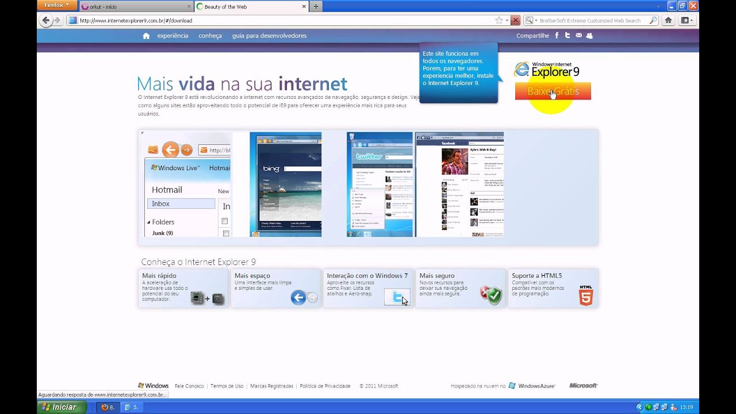Open the orange Firefox application menu

(57, 5)
